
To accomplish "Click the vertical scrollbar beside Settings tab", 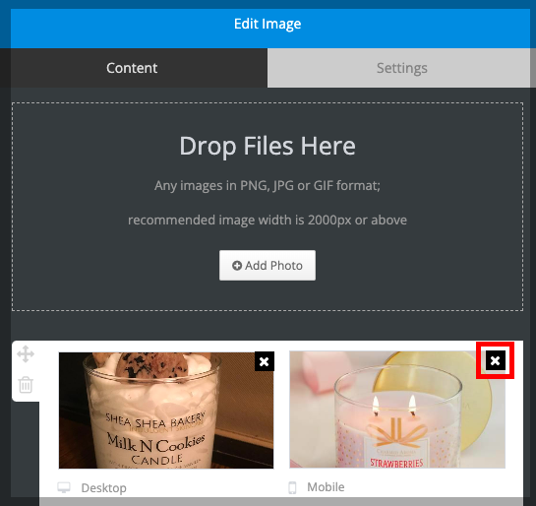I will coord(533,68).
